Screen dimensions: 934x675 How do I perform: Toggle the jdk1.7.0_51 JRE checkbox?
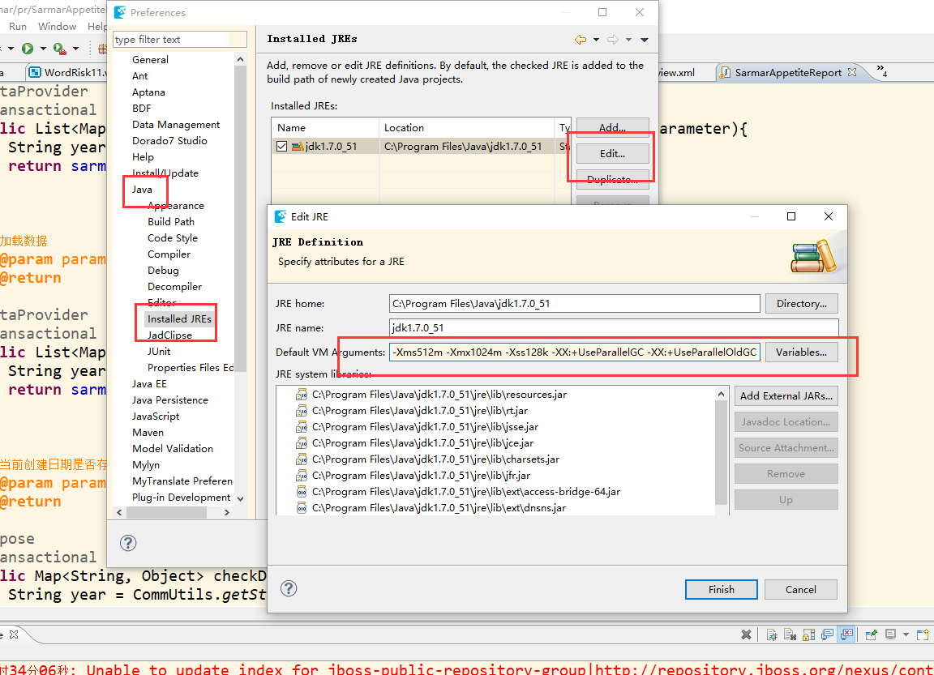click(x=282, y=147)
